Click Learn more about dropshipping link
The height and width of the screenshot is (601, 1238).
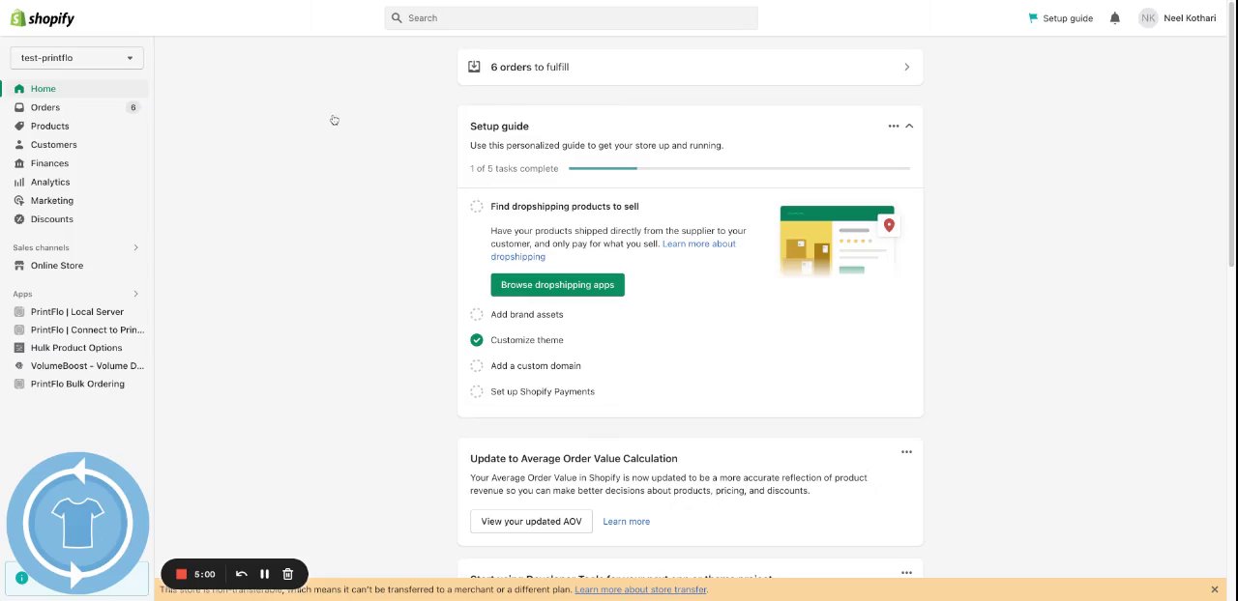pos(613,250)
